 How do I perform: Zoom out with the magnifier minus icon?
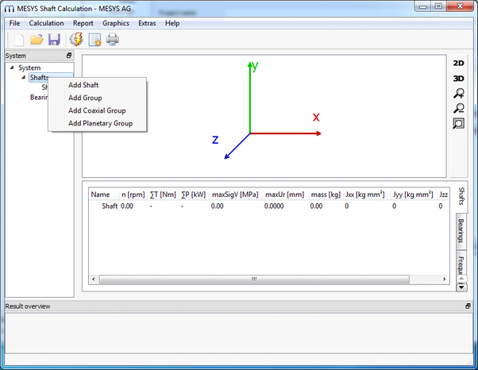pyautogui.click(x=458, y=108)
